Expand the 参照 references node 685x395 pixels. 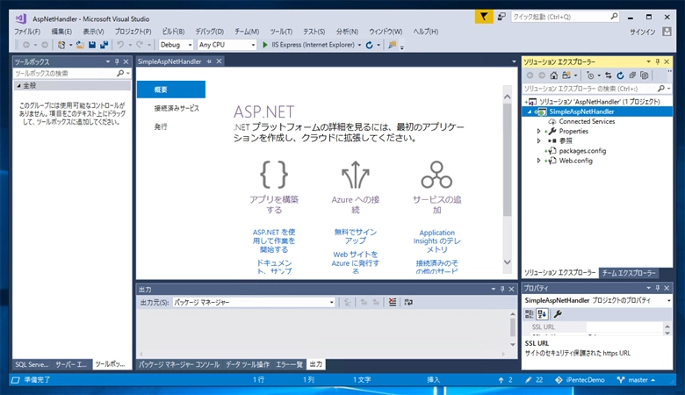pyautogui.click(x=538, y=141)
